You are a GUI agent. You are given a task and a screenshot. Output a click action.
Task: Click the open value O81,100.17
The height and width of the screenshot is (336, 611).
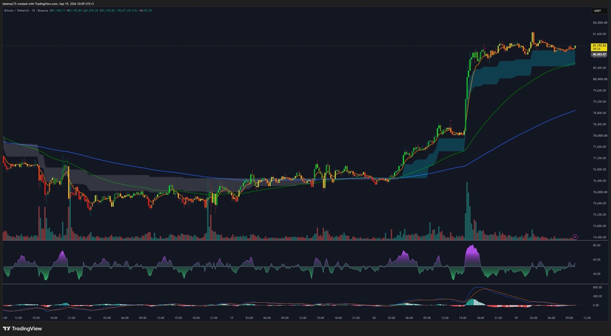[x=58, y=11]
